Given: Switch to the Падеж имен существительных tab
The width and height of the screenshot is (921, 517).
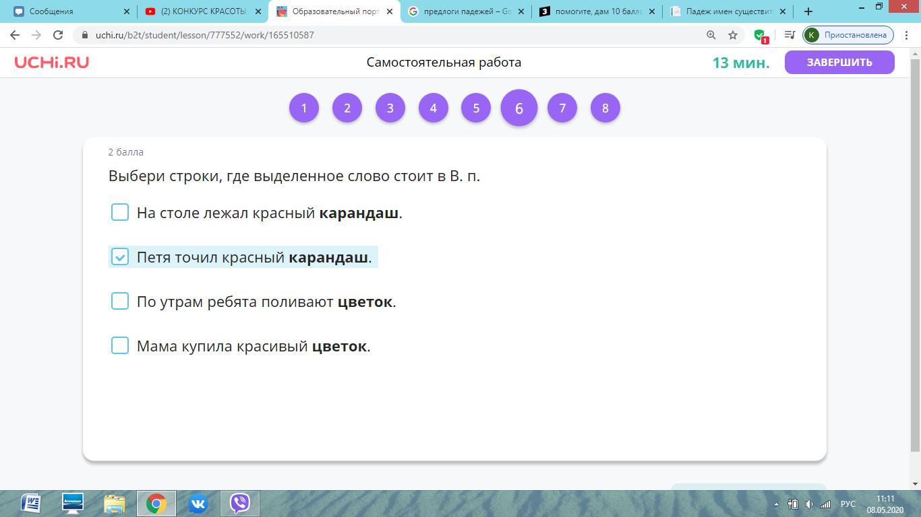Looking at the screenshot, I should tap(728, 11).
